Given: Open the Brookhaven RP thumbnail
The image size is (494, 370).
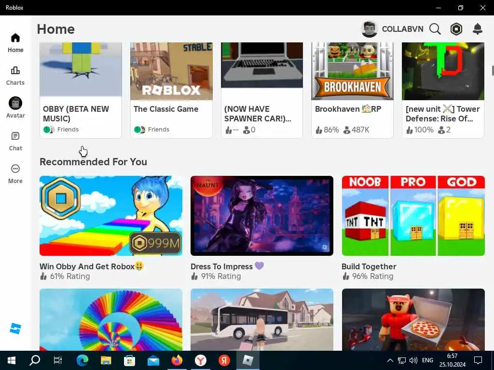Looking at the screenshot, I should pyautogui.click(x=352, y=71).
